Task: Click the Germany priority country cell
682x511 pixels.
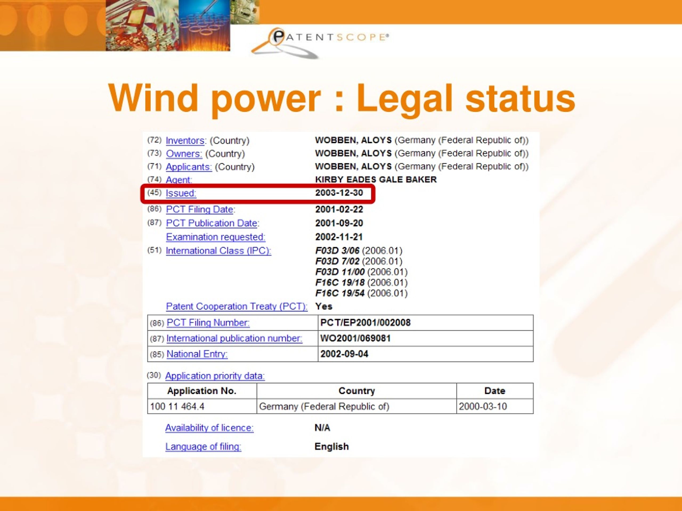Action: (x=356, y=407)
